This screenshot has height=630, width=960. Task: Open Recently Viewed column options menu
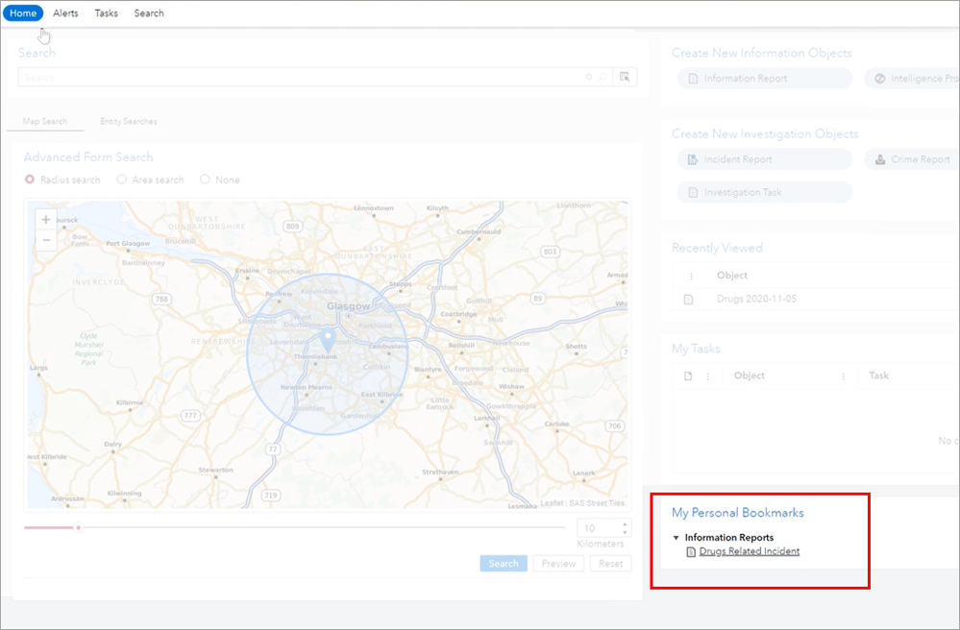pos(691,276)
